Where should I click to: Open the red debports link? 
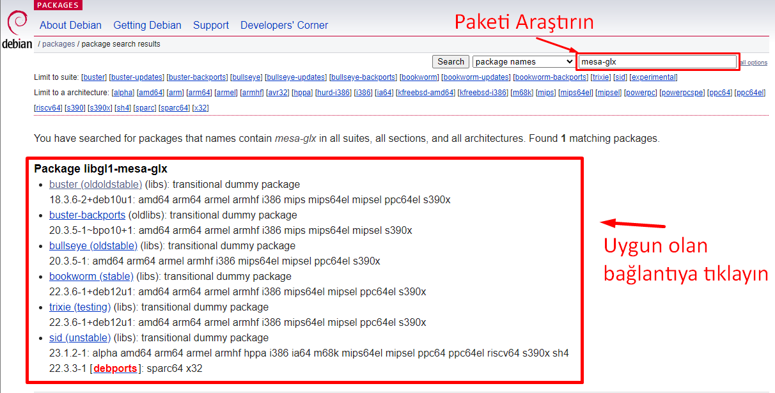pyautogui.click(x=115, y=369)
